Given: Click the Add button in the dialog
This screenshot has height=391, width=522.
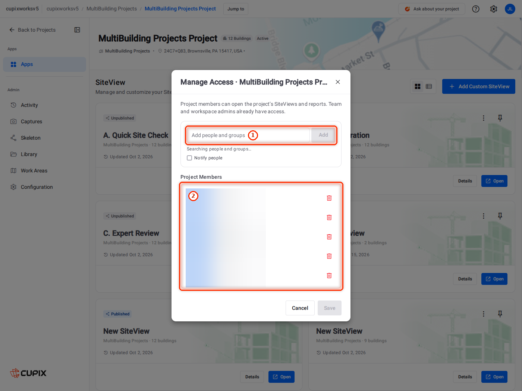Looking at the screenshot, I should coord(323,135).
